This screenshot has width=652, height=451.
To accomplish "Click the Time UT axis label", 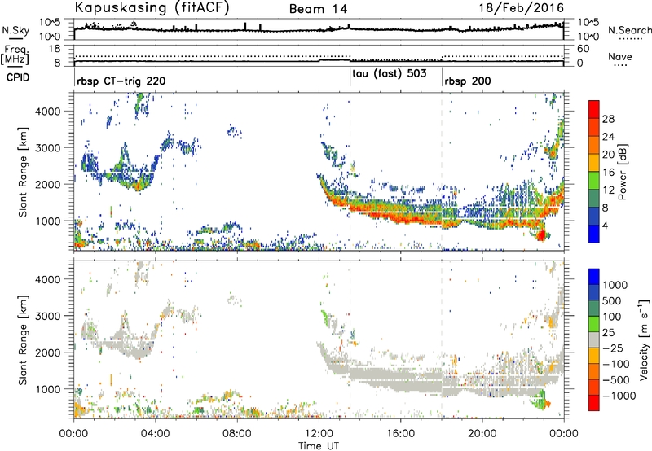I will pyautogui.click(x=319, y=446).
